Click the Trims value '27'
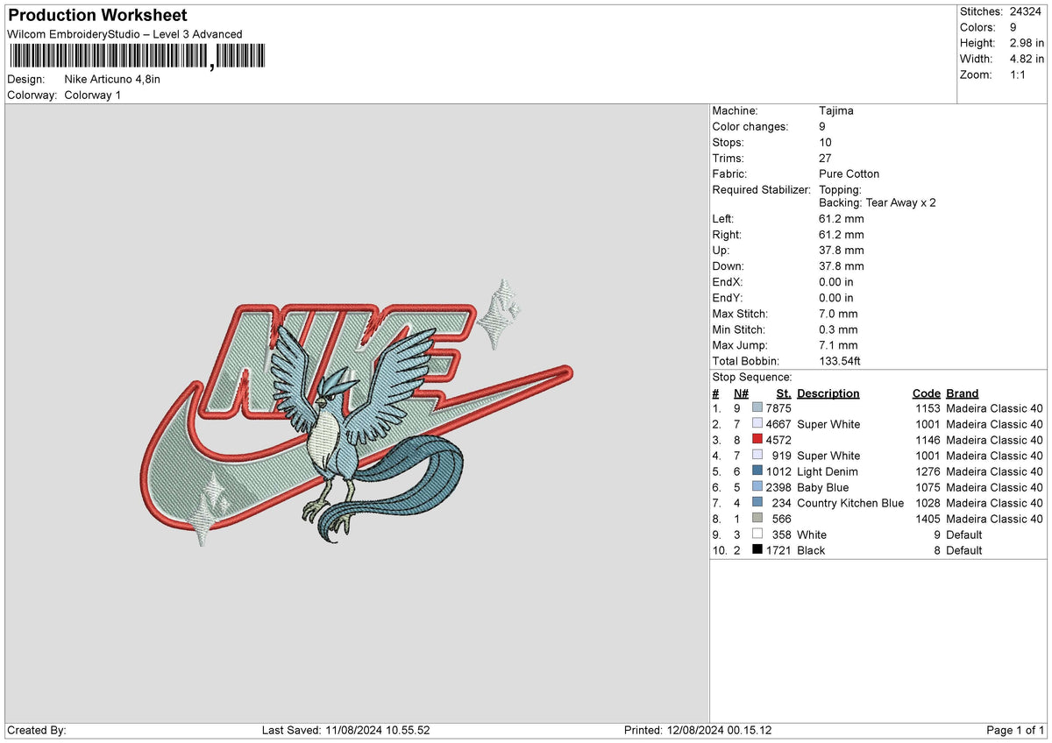 pyautogui.click(x=826, y=158)
